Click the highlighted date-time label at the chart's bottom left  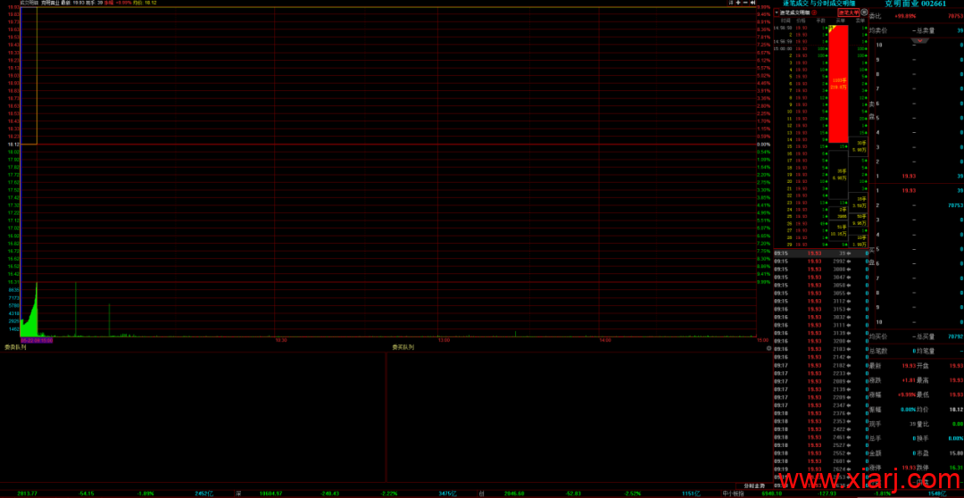[37, 340]
